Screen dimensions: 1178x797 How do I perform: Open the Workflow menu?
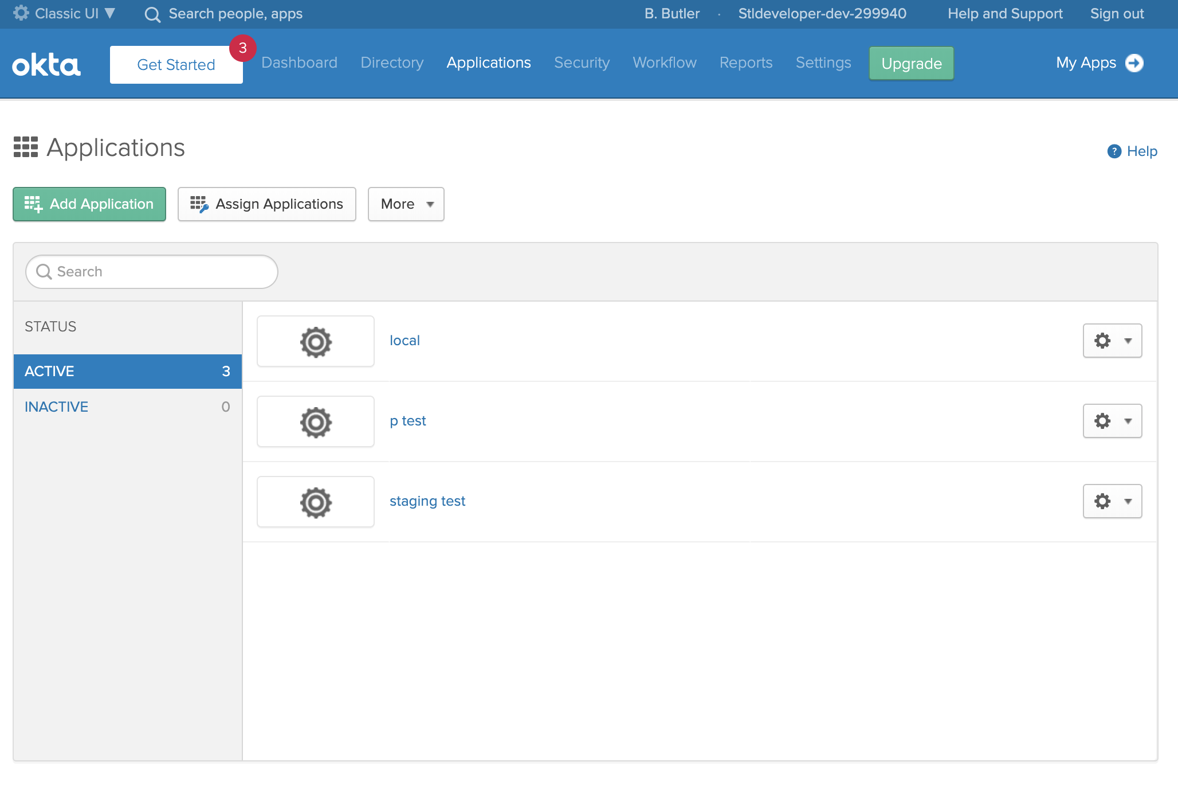pos(665,62)
